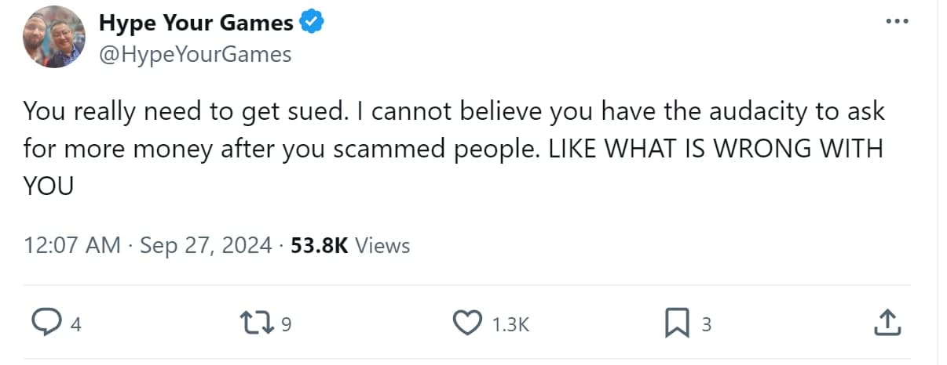Like the post with the heart icon
The width and height of the screenshot is (947, 365).
469,323
